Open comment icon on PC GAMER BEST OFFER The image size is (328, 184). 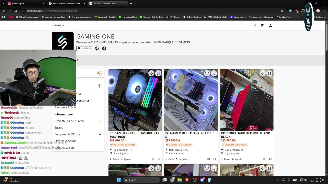215,159
